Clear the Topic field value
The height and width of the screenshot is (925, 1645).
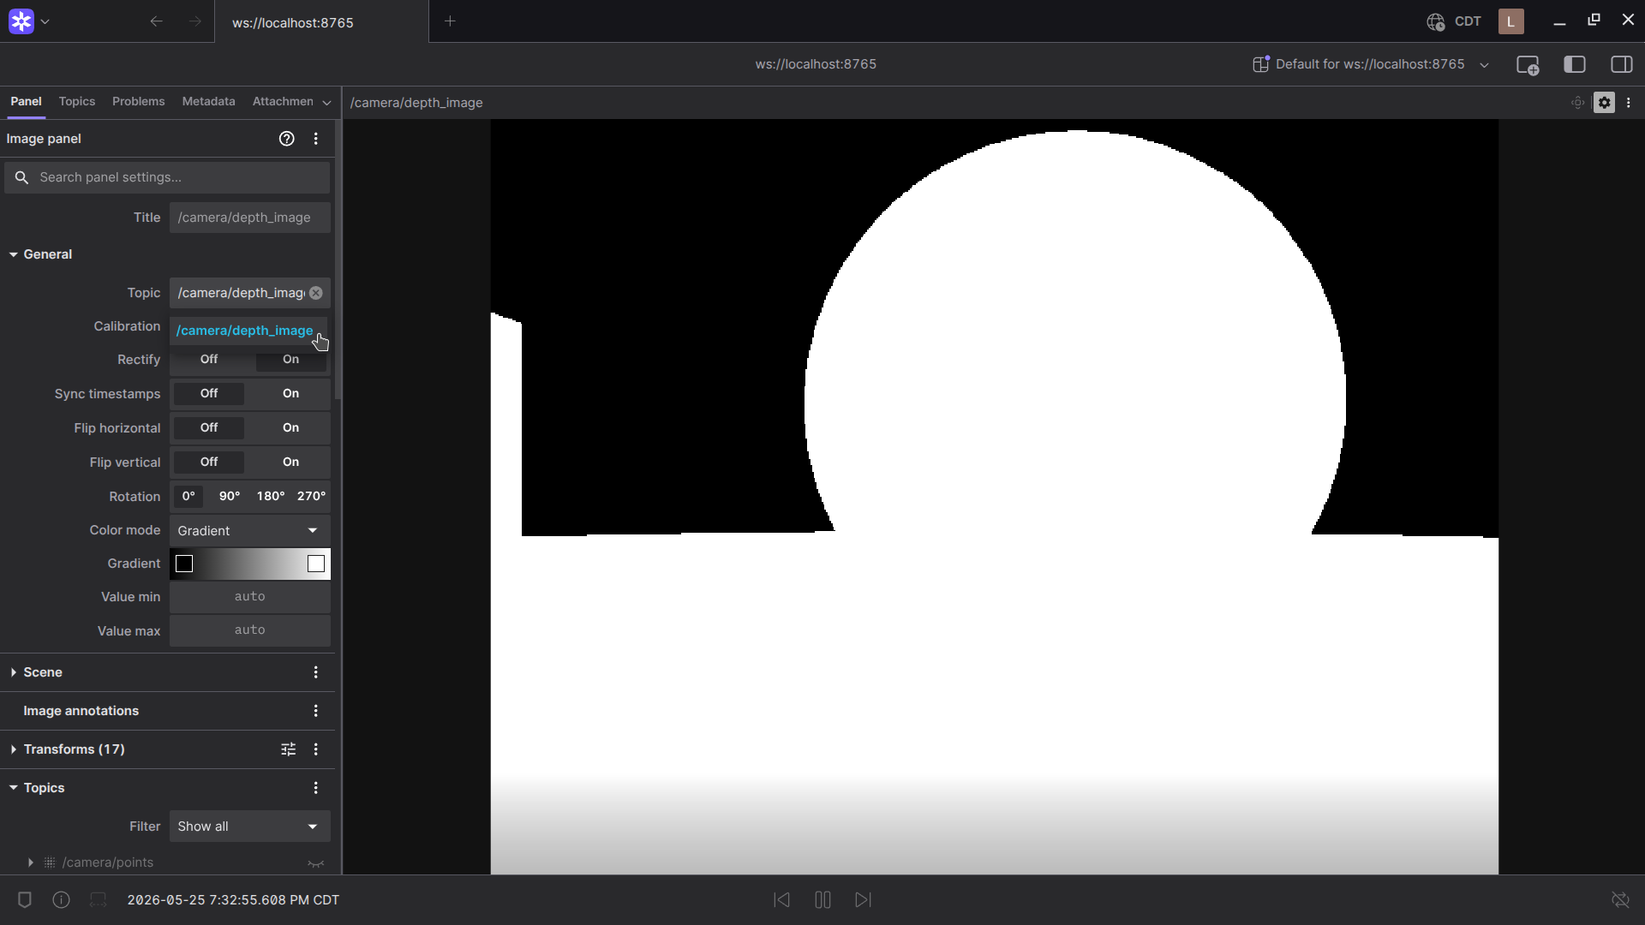click(316, 293)
